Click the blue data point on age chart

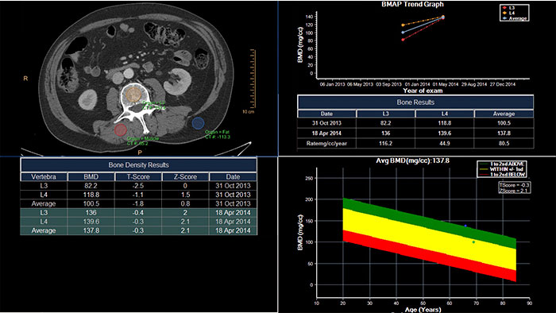465,226
